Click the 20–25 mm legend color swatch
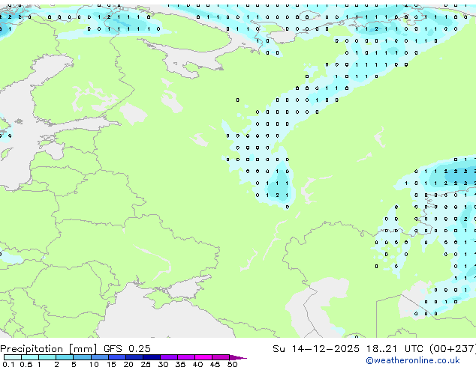 coord(134,357)
